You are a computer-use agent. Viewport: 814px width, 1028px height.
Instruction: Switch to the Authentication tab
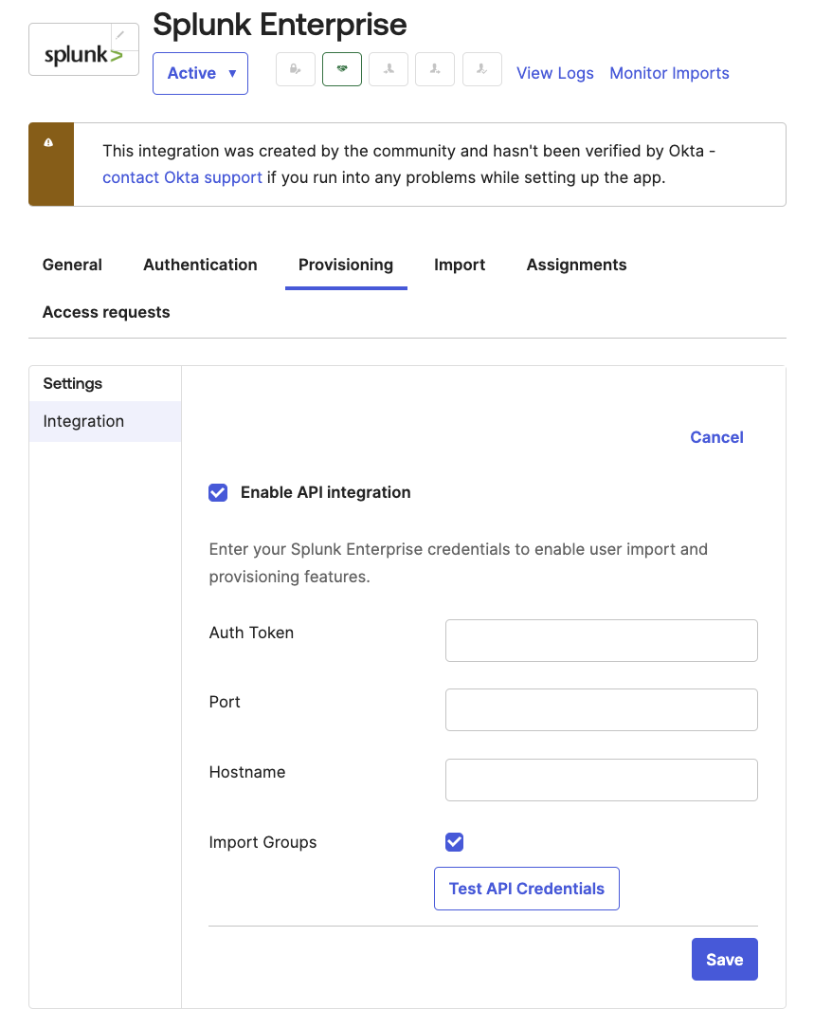point(200,266)
